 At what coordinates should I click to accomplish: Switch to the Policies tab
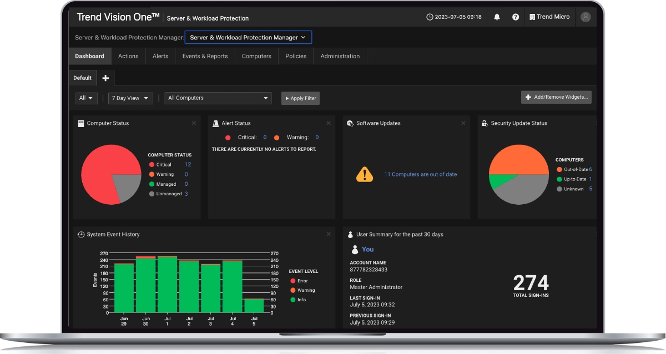(x=296, y=56)
